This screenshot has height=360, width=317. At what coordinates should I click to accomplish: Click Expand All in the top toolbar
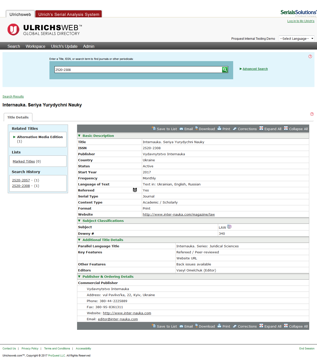(270, 129)
